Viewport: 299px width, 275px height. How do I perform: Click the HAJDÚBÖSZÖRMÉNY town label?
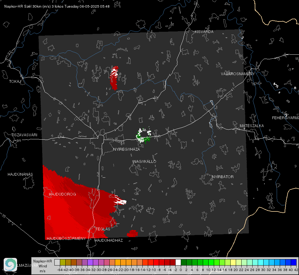click(66, 238)
